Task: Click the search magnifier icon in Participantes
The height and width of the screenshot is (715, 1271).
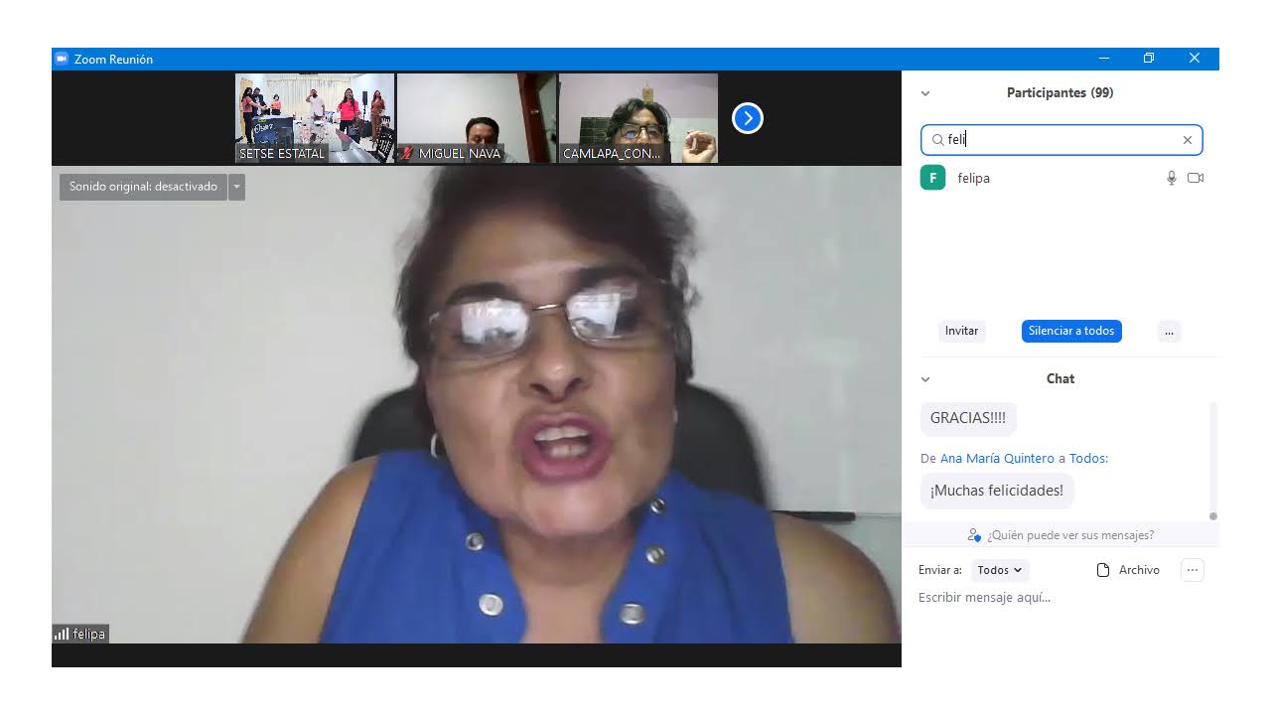Action: (937, 140)
